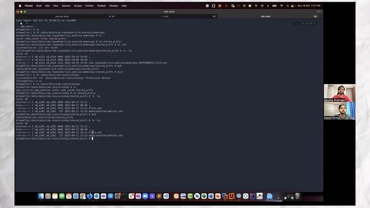Open Launchpad in the Dock
This screenshot has height=208, width=370.
tap(47, 196)
